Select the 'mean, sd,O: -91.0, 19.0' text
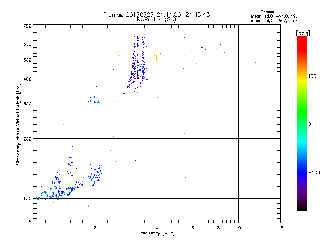Screen dimensions: 330x248 coord(275,16)
